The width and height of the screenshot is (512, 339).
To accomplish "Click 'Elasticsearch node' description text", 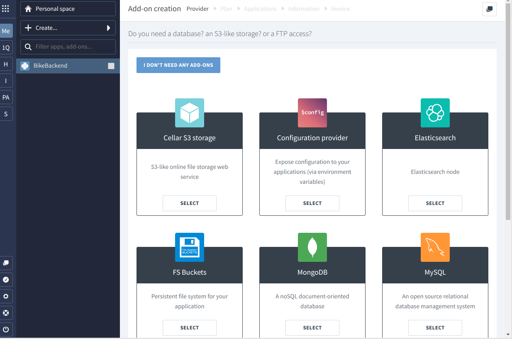I will click(x=435, y=172).
